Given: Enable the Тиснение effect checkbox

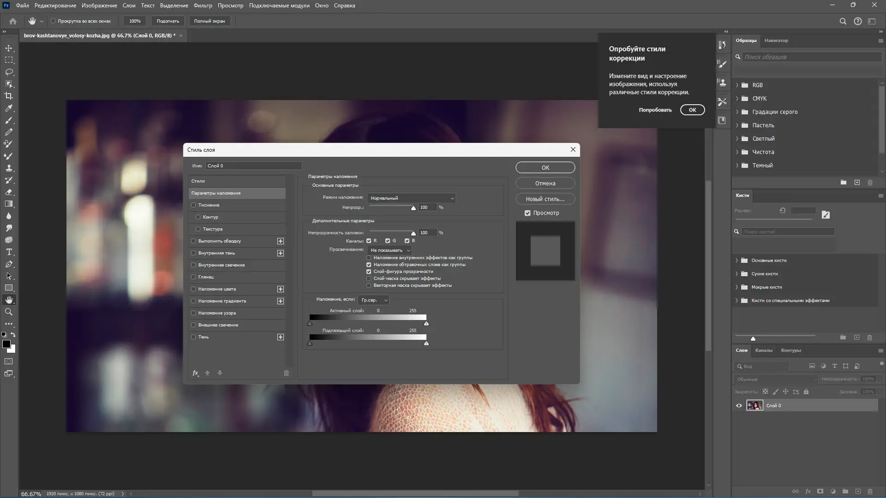Looking at the screenshot, I should (194, 205).
